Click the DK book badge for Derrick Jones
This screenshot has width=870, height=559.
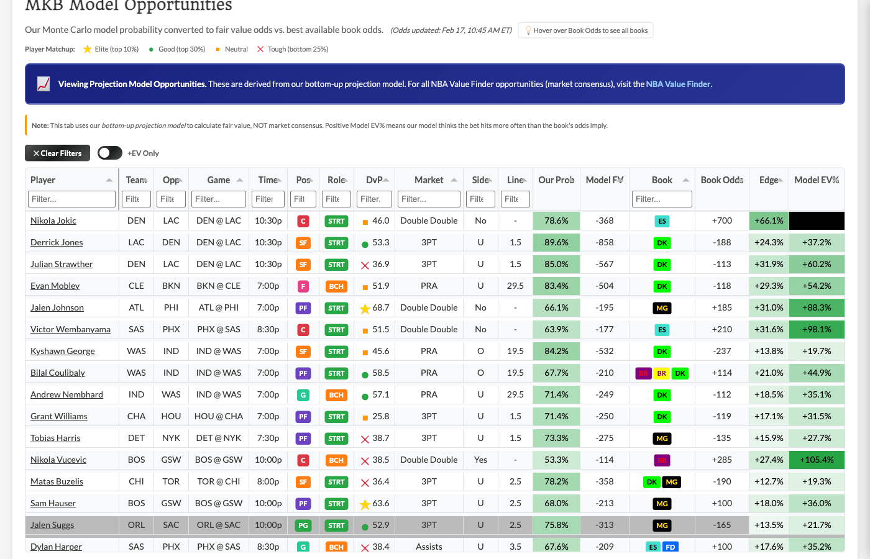[x=661, y=242]
